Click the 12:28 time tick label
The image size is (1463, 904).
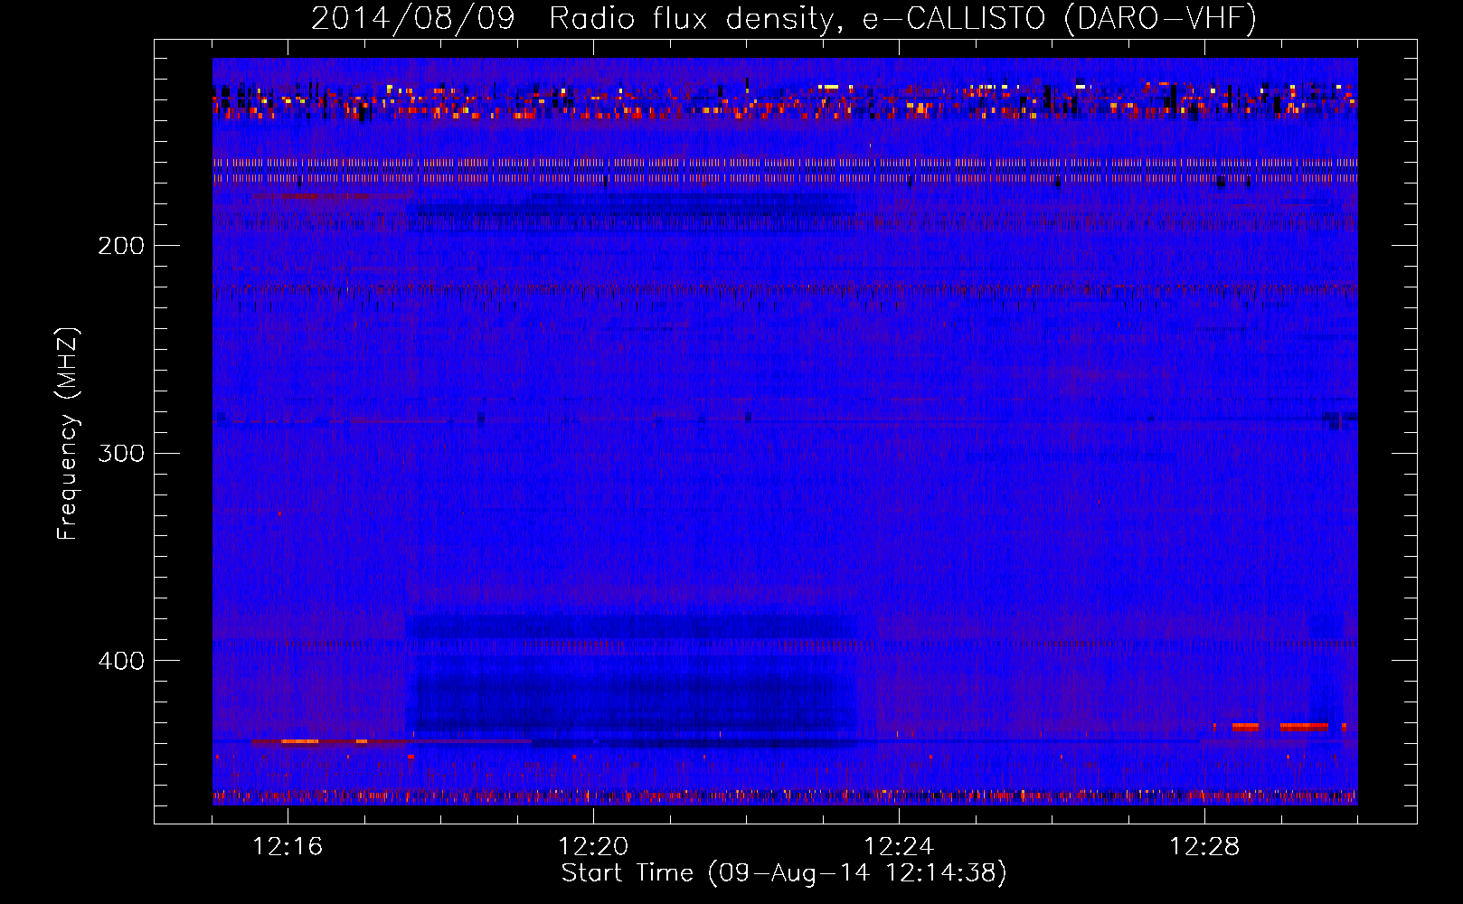[1204, 847]
